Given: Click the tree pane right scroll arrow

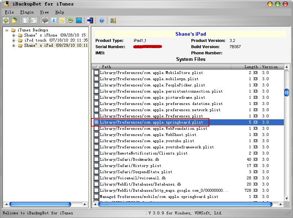Looking at the screenshot, I should pos(85,204).
